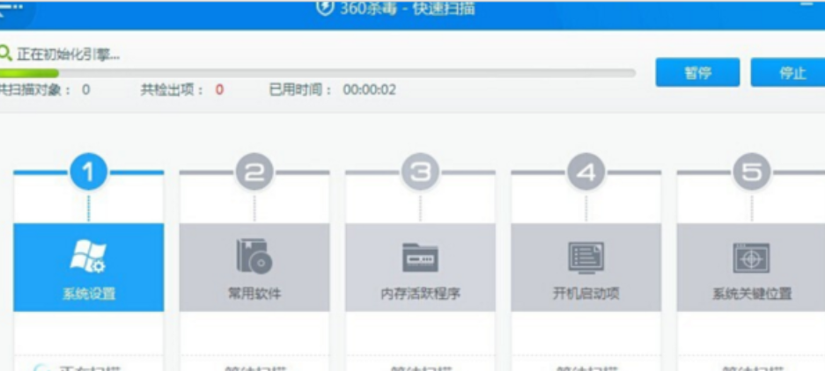This screenshot has height=371, width=825.
Task: Select the step 4 circle marker
Action: [586, 173]
